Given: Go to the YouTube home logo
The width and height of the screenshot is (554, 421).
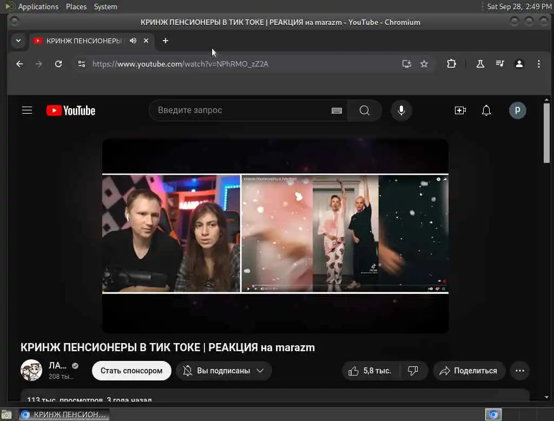Looking at the screenshot, I should 71,110.
